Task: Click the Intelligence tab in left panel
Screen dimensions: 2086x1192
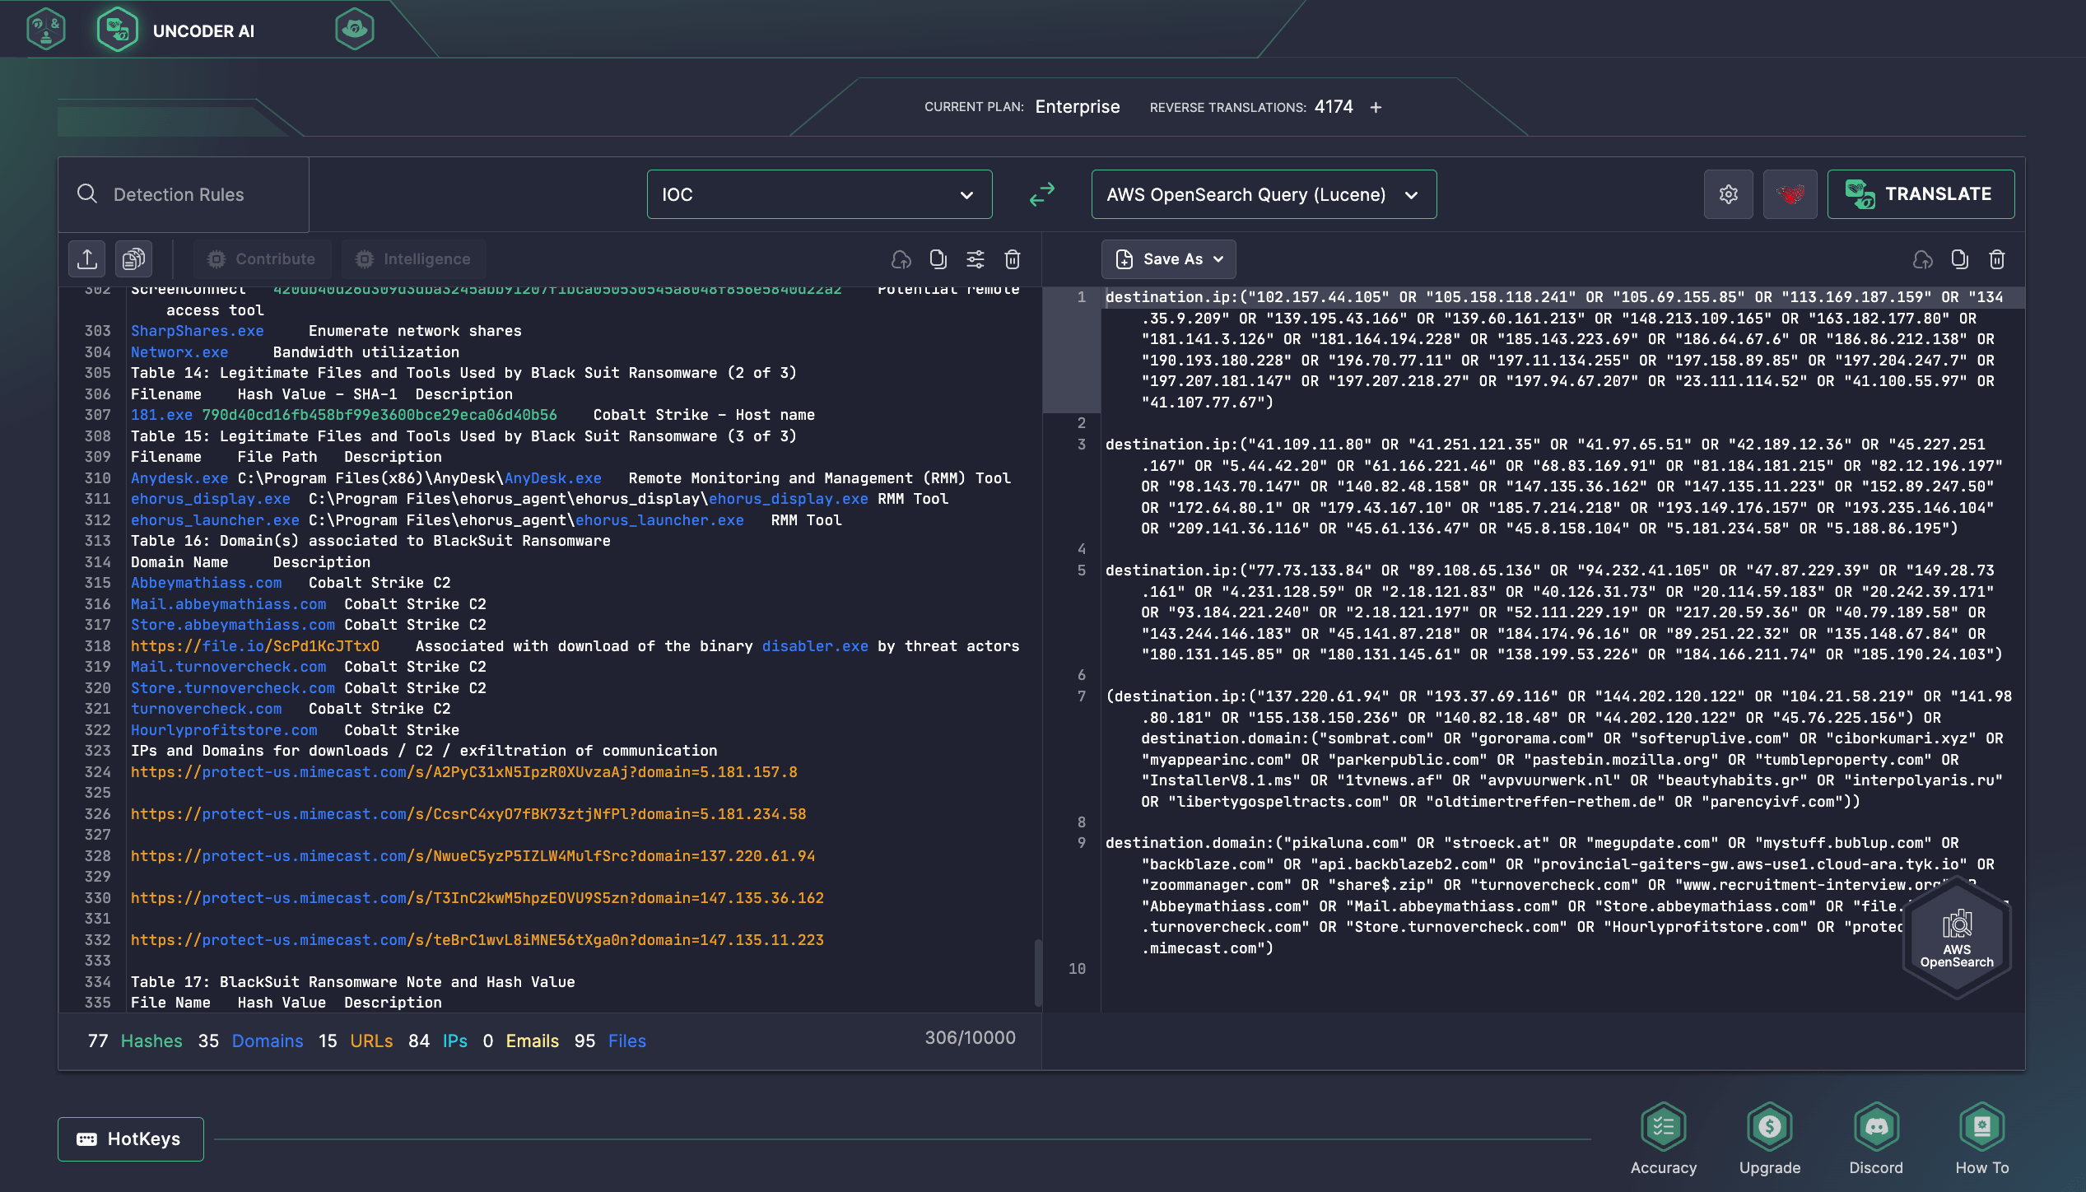Action: (426, 259)
